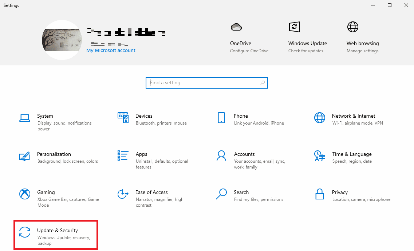Screen dimensions: 414x251
Task: Maximize the Settings window
Action: [x=390, y=5]
